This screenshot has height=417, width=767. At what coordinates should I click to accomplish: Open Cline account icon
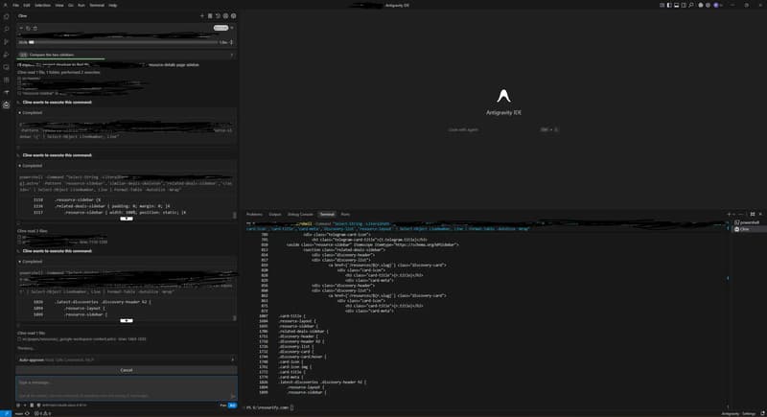225,15
